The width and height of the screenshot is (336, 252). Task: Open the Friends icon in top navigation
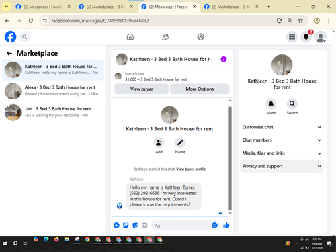point(165,37)
